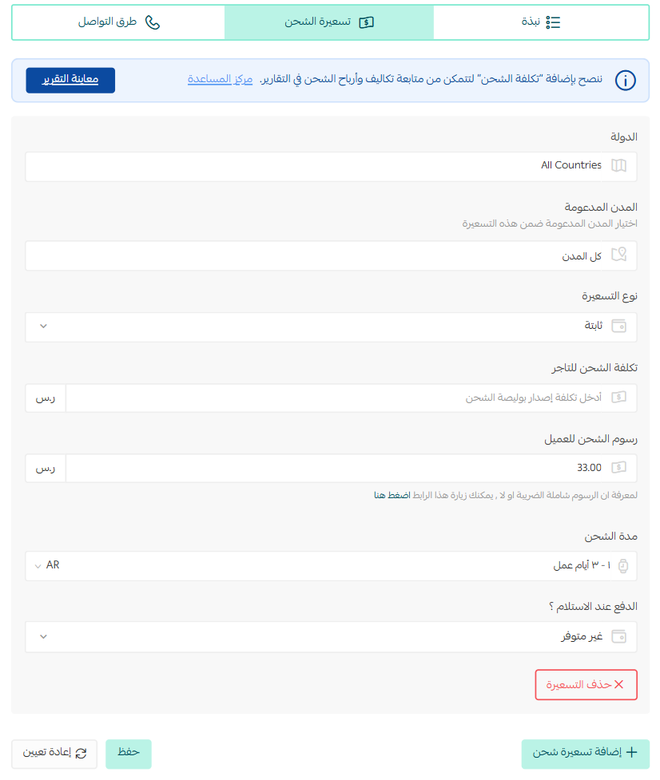Click the phone icon on the contact methods tab
The image size is (660, 780).
click(153, 22)
